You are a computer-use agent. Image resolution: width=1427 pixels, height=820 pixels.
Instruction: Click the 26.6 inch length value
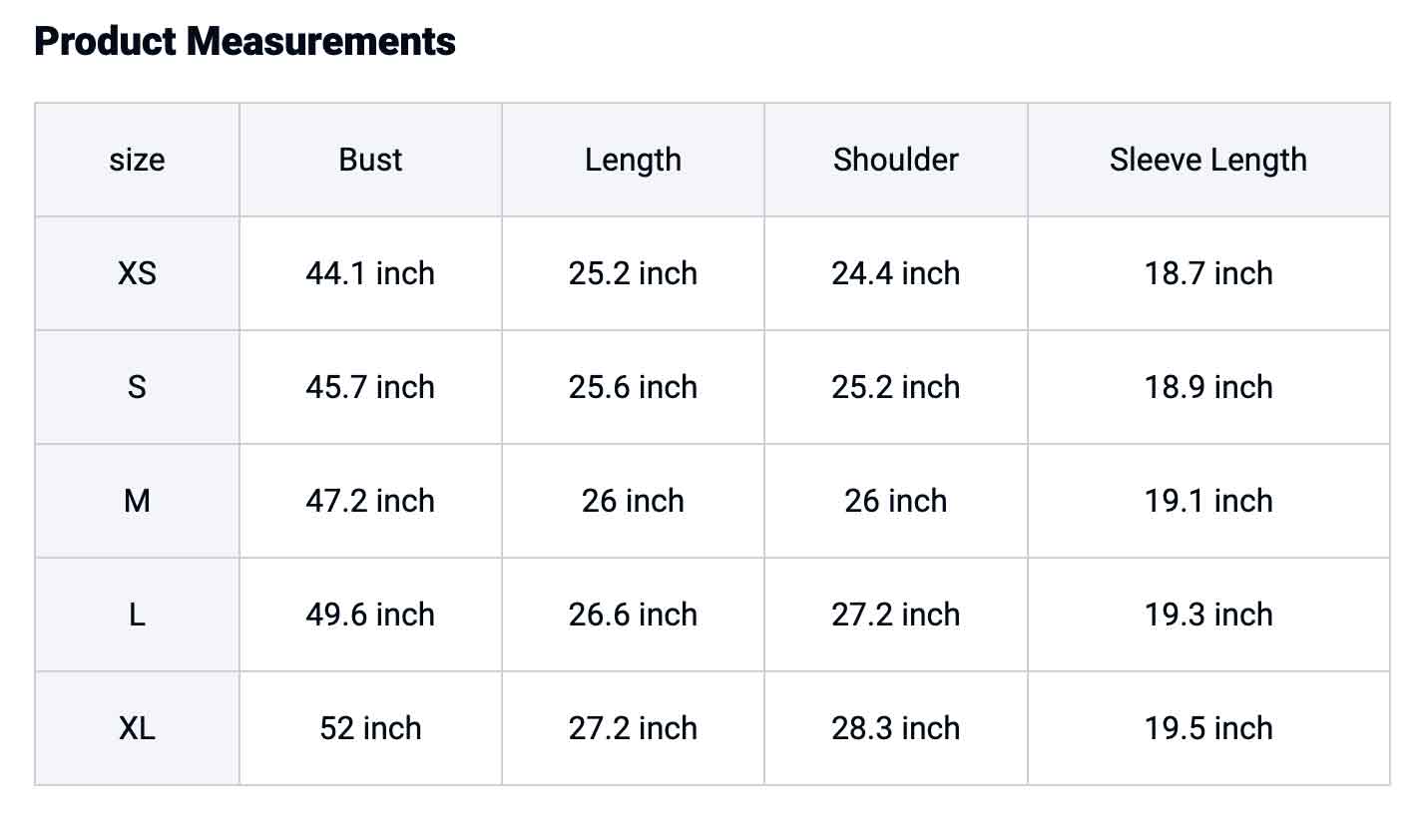[x=633, y=615]
